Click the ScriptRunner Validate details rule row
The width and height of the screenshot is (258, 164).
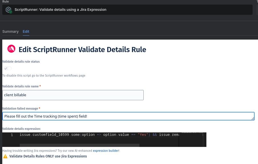[127, 10]
